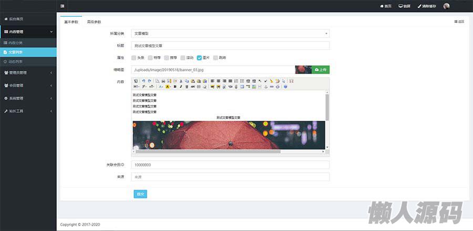Image resolution: width=473 pixels, height=231 pixels.
Task: Go to 后台首页 in sidebar
Action: tap(28, 19)
